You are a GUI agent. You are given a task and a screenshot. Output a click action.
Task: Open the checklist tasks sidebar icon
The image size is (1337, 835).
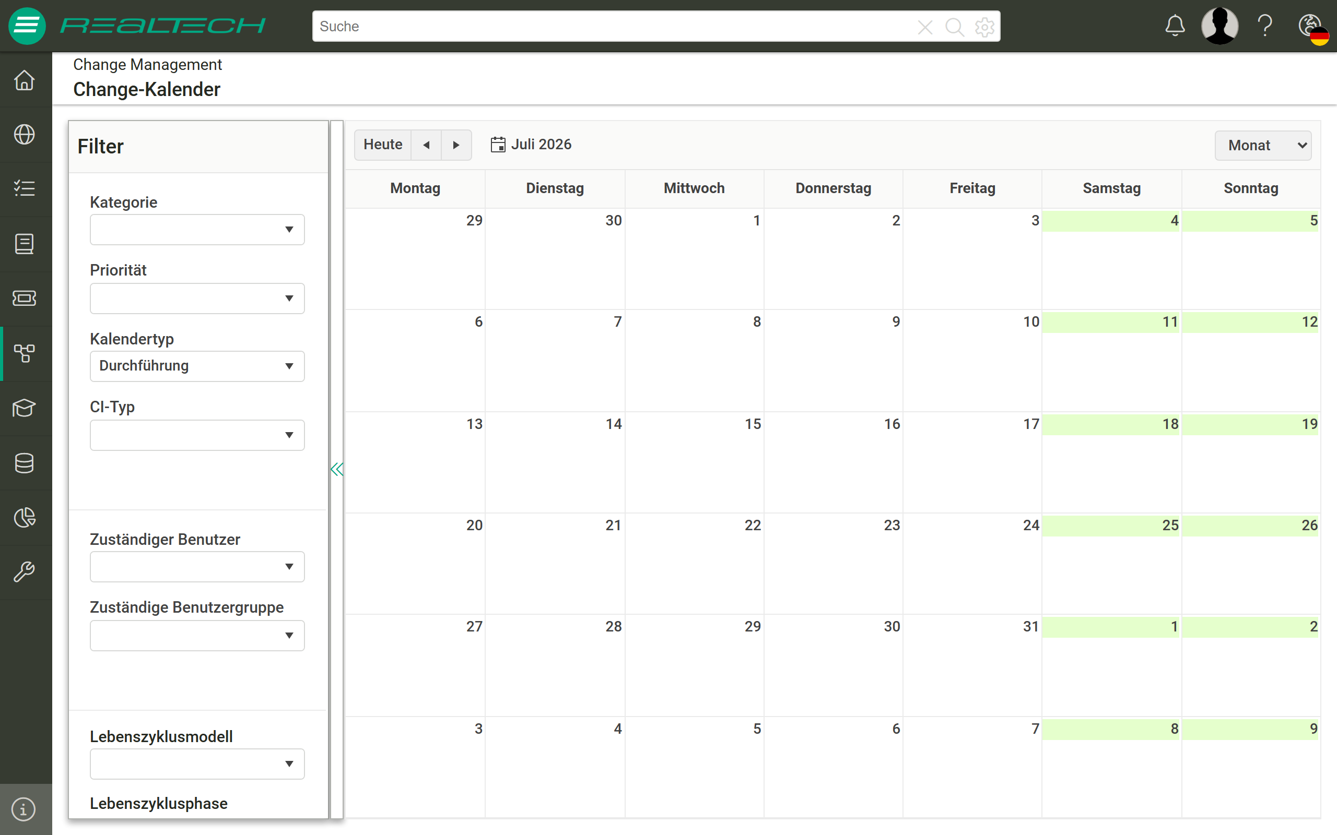(25, 189)
